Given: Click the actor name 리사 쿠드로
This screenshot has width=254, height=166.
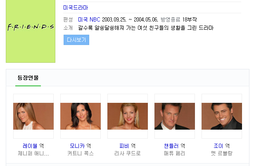Looking at the screenshot, I should point(128,153).
